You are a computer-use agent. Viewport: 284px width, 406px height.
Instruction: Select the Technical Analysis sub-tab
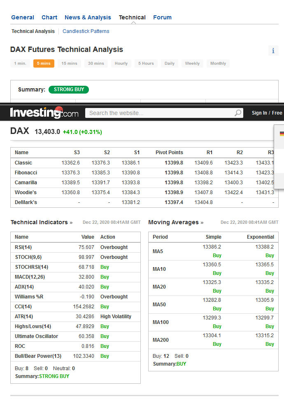point(33,31)
